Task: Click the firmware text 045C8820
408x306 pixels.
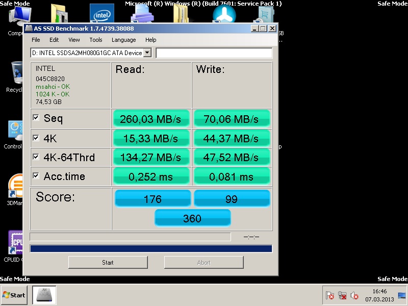Action: (x=50, y=79)
